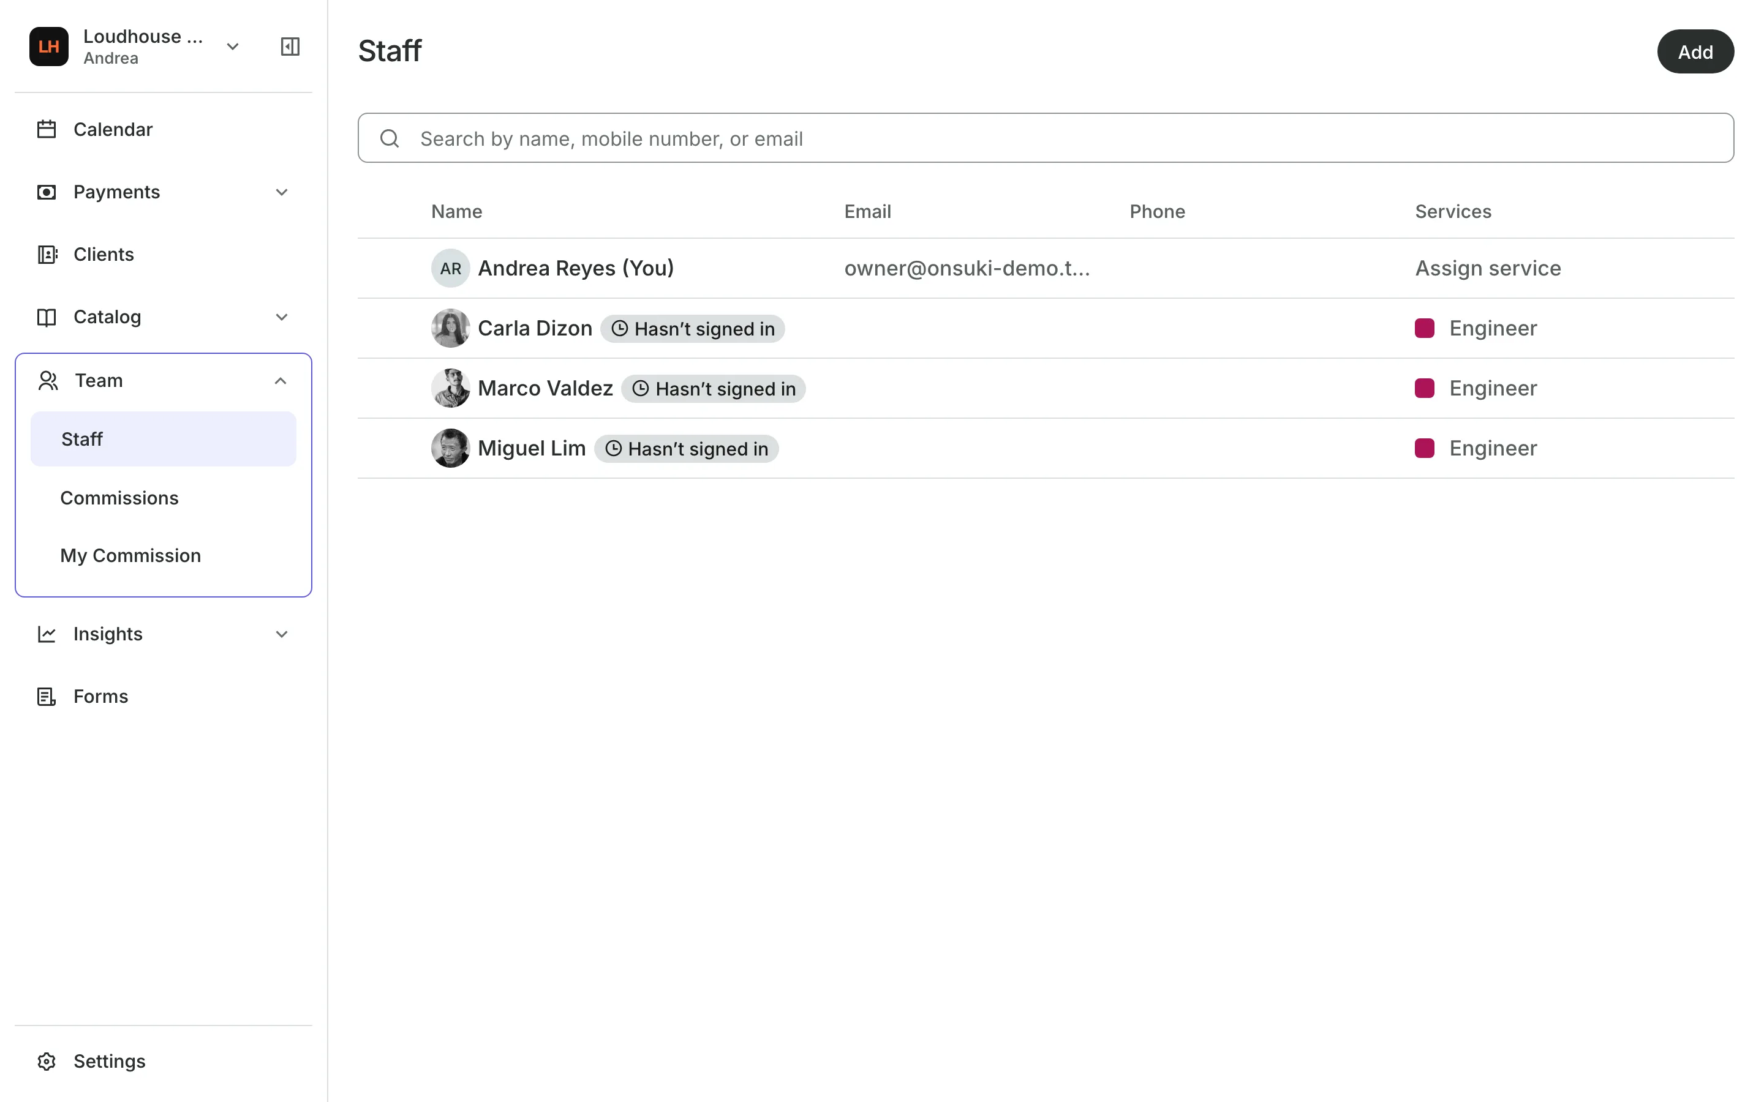1764x1102 pixels.
Task: Click the Payments icon in sidebar
Action: pos(47,192)
